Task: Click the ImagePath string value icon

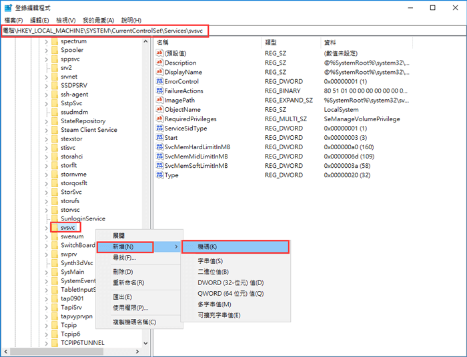Action: point(159,100)
